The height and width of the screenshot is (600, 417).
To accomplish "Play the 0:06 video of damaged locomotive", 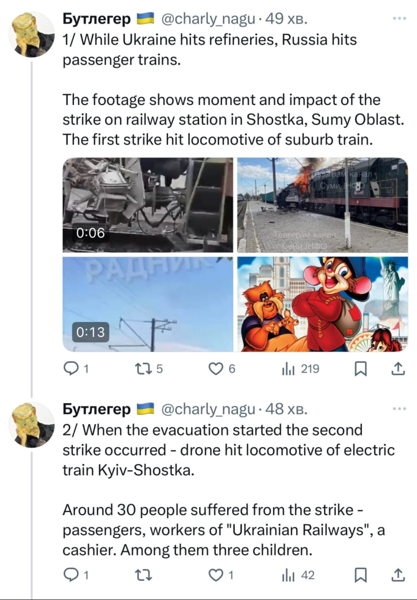I will coord(148,205).
